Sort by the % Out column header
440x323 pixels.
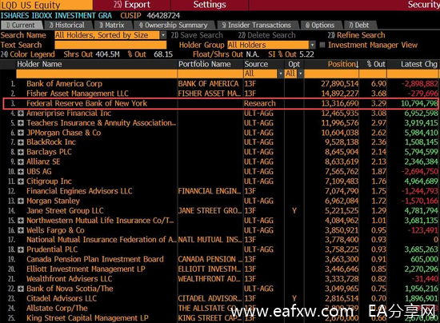coord(376,64)
